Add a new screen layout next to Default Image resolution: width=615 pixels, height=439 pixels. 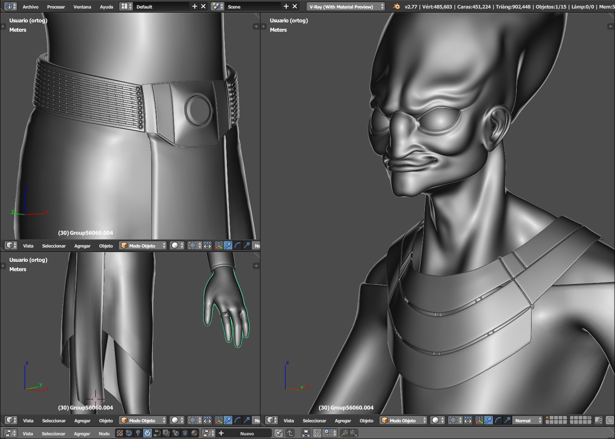point(195,7)
